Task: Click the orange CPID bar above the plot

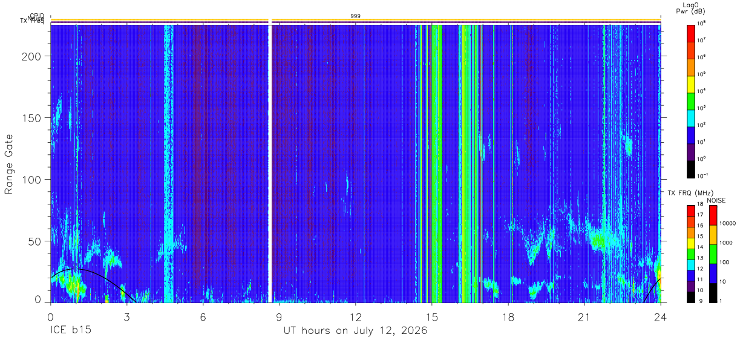Action: pos(356,20)
